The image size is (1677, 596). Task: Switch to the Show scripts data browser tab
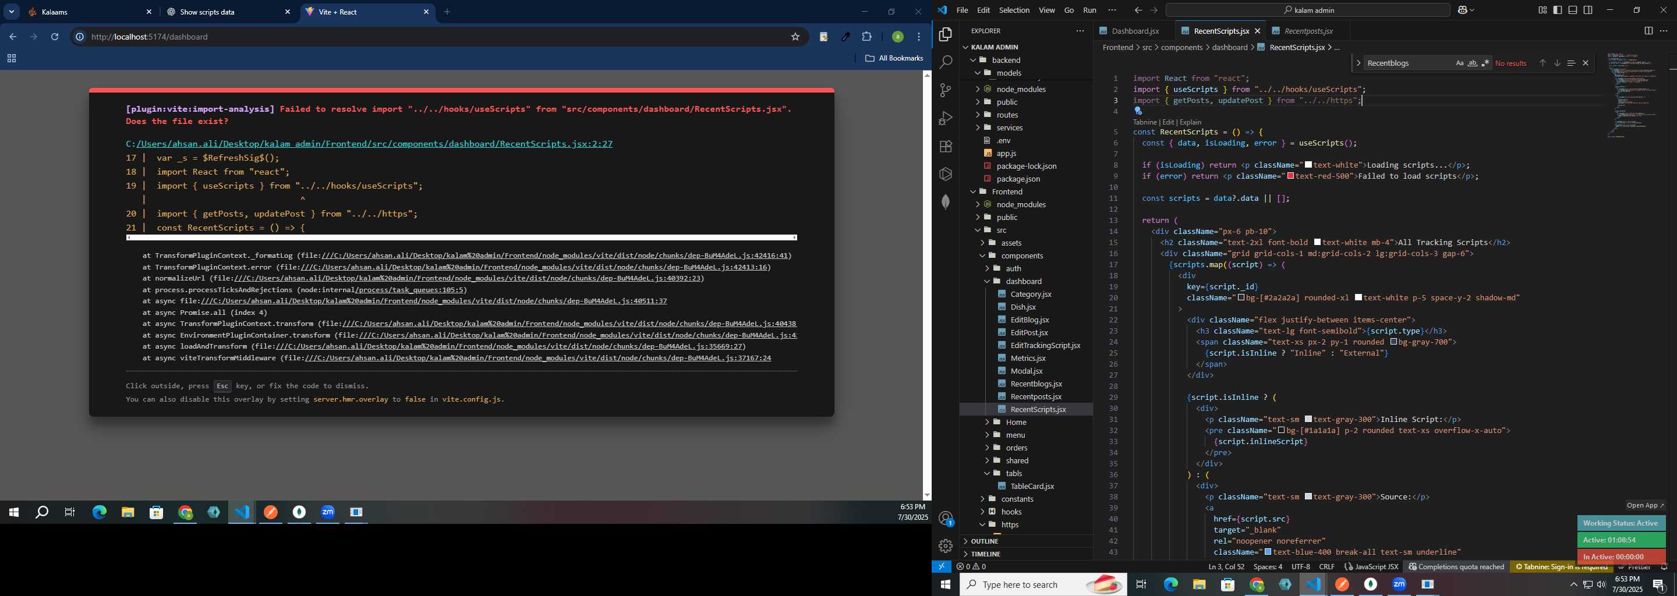228,12
